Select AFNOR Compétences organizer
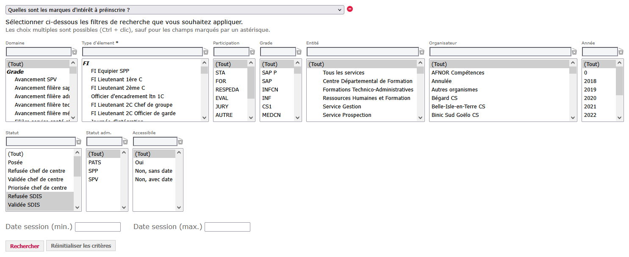 [x=500, y=73]
